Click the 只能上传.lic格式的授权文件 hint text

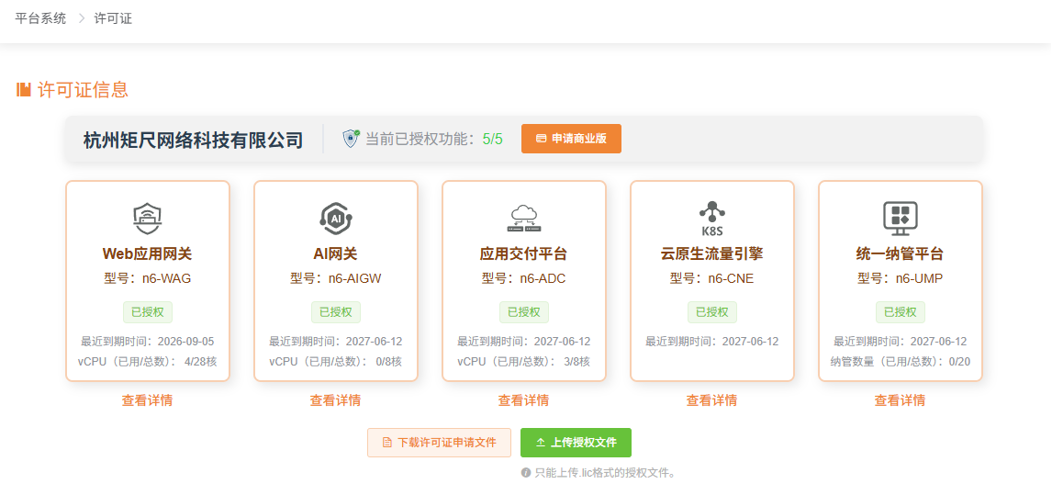605,473
